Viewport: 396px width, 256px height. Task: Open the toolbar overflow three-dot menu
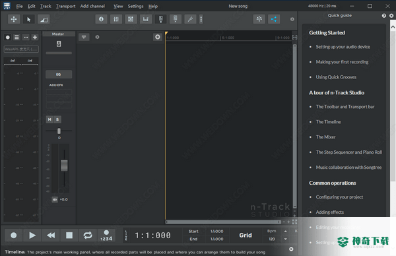pyautogui.click(x=201, y=19)
